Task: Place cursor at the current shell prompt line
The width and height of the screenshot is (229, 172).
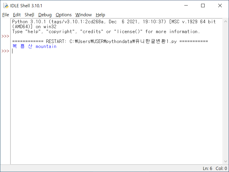Action: pyautogui.click(x=117, y=51)
